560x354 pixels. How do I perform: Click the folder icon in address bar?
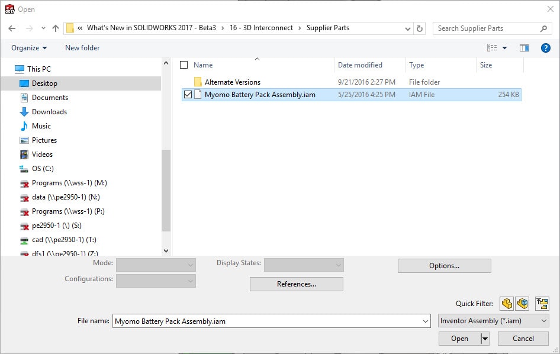tap(70, 28)
